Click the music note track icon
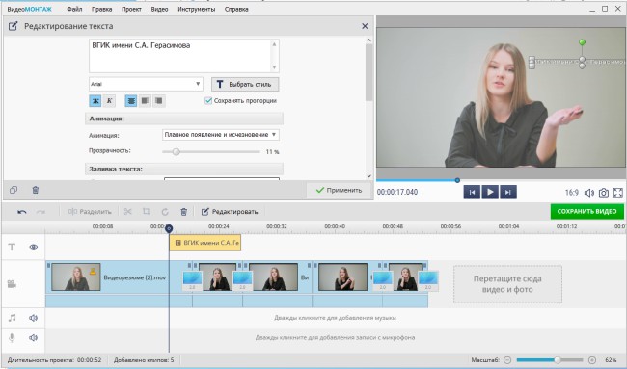627x369 pixels. point(12,318)
